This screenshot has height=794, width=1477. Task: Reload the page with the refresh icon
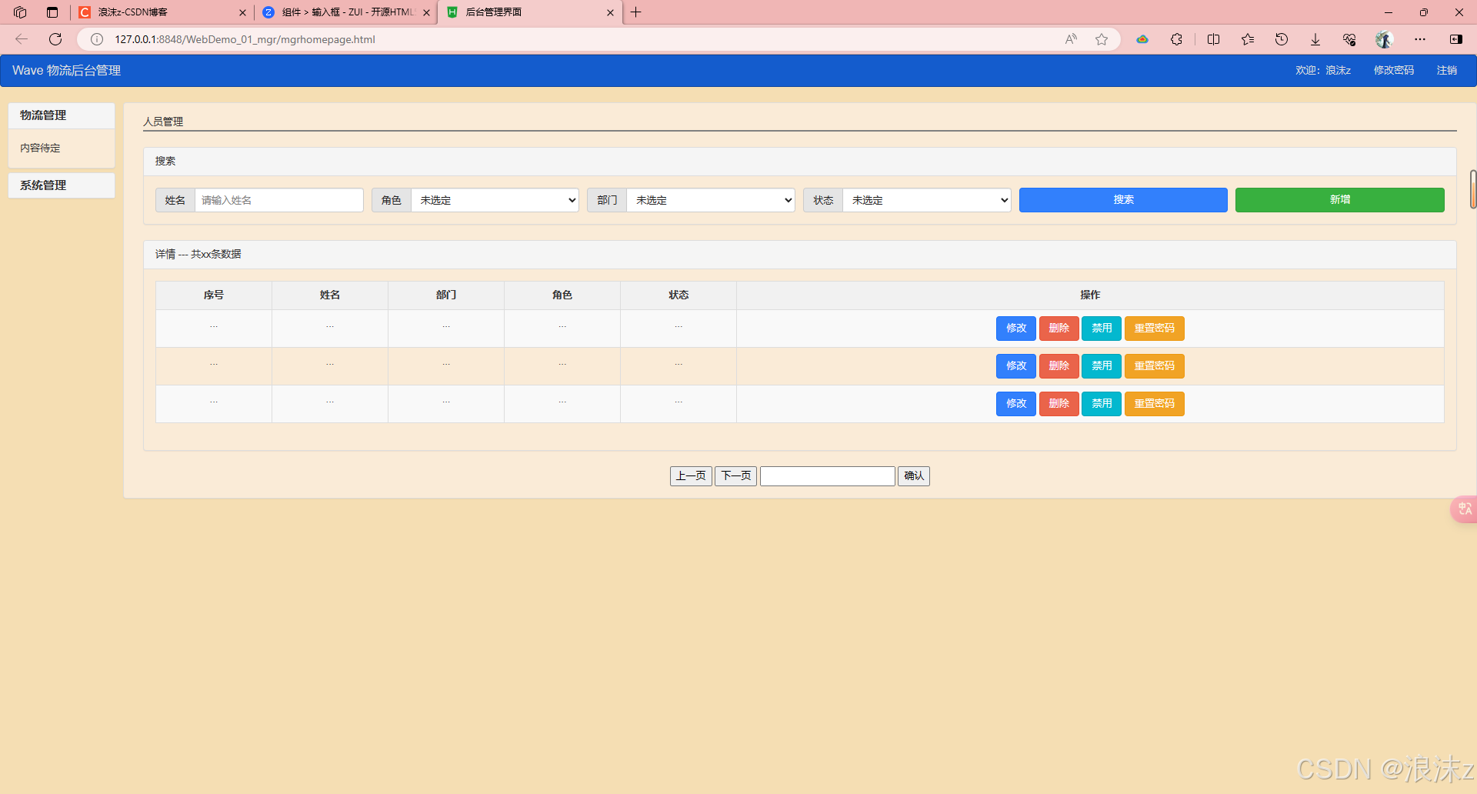point(55,39)
